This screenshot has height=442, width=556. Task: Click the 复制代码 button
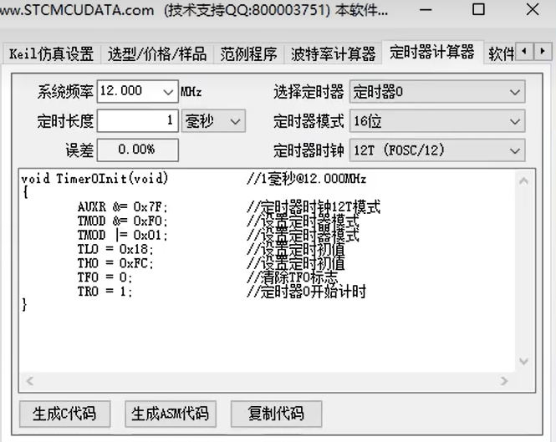(x=276, y=413)
